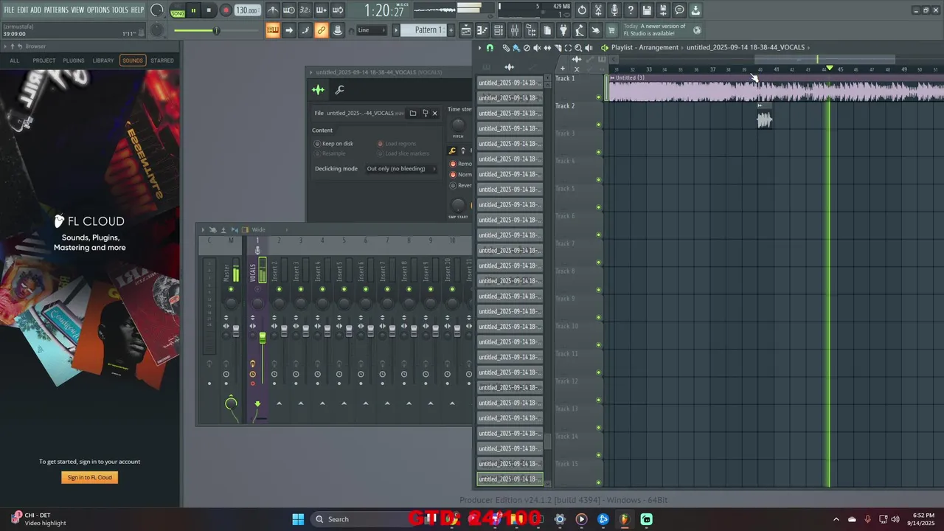Open the plugin picker plug icon

point(563,30)
